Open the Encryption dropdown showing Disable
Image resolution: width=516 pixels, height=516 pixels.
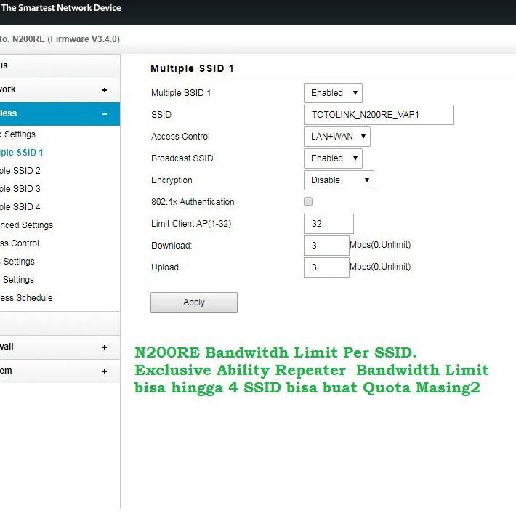tap(338, 180)
